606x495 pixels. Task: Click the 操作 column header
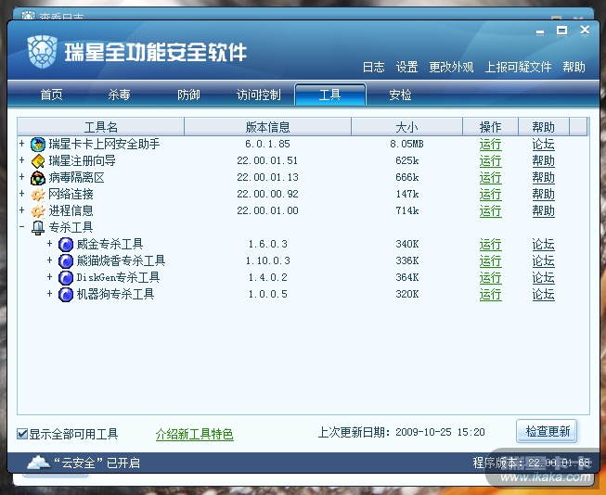[x=490, y=127]
